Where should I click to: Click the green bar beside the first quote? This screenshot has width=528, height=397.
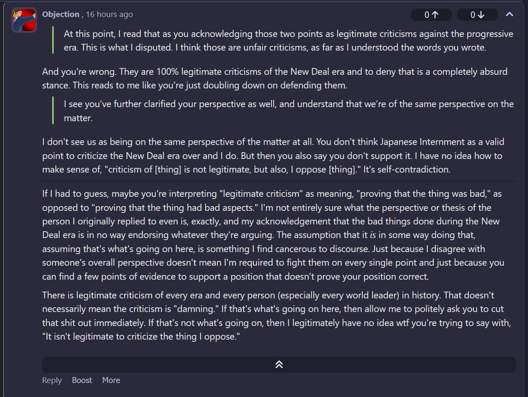(x=53, y=40)
